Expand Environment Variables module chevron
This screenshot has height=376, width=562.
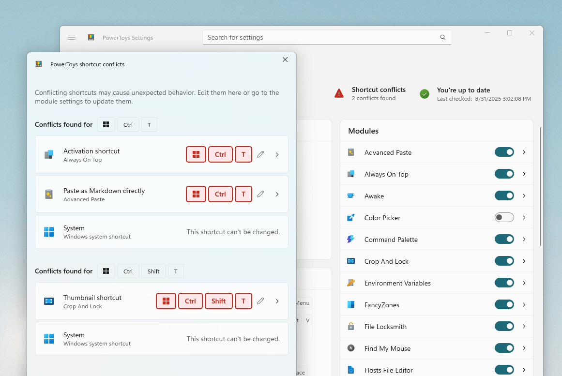(524, 283)
